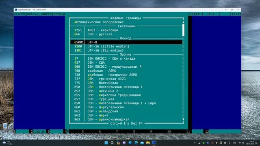Click function key 3 in the key bar
260x146 pixels.
55,131
